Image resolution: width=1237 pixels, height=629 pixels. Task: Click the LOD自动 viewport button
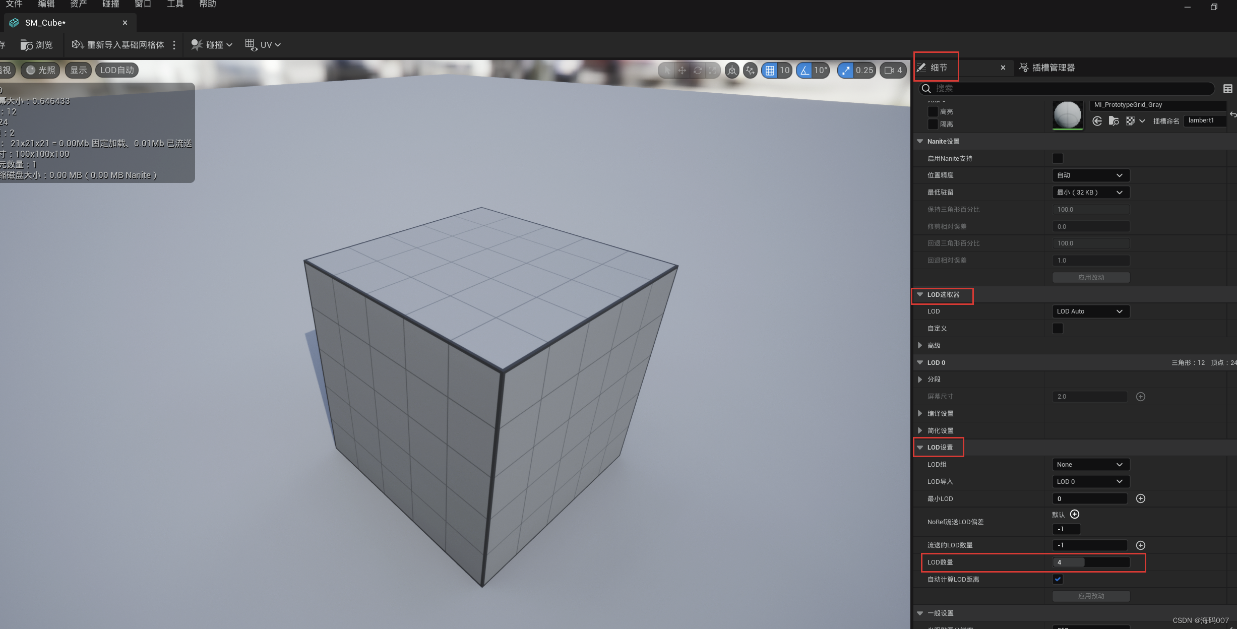[x=117, y=70]
